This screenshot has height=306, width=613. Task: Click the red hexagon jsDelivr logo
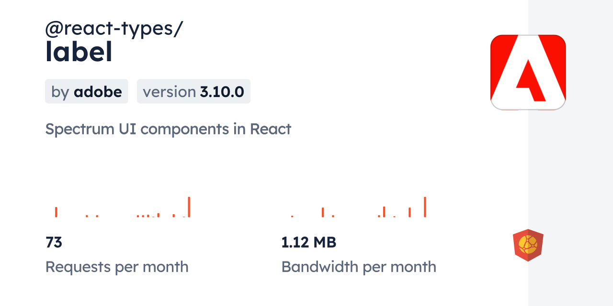(x=528, y=245)
